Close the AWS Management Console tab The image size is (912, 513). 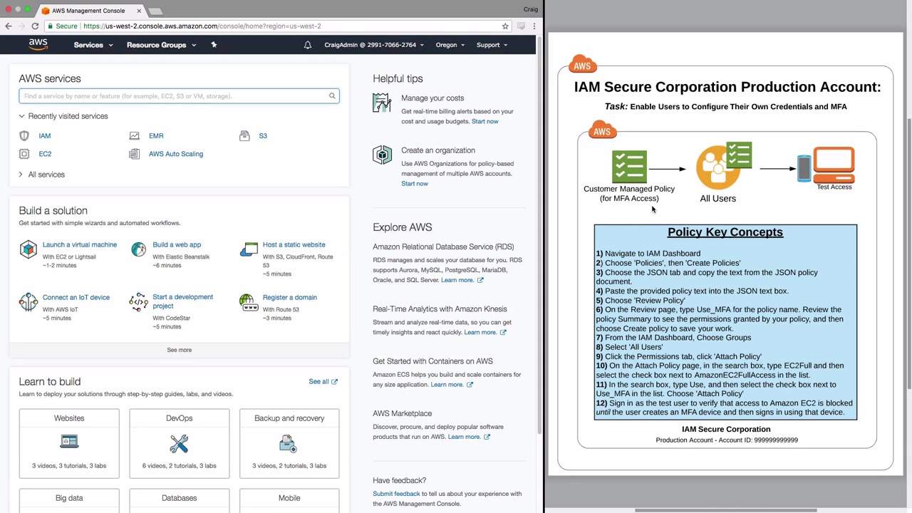139,11
